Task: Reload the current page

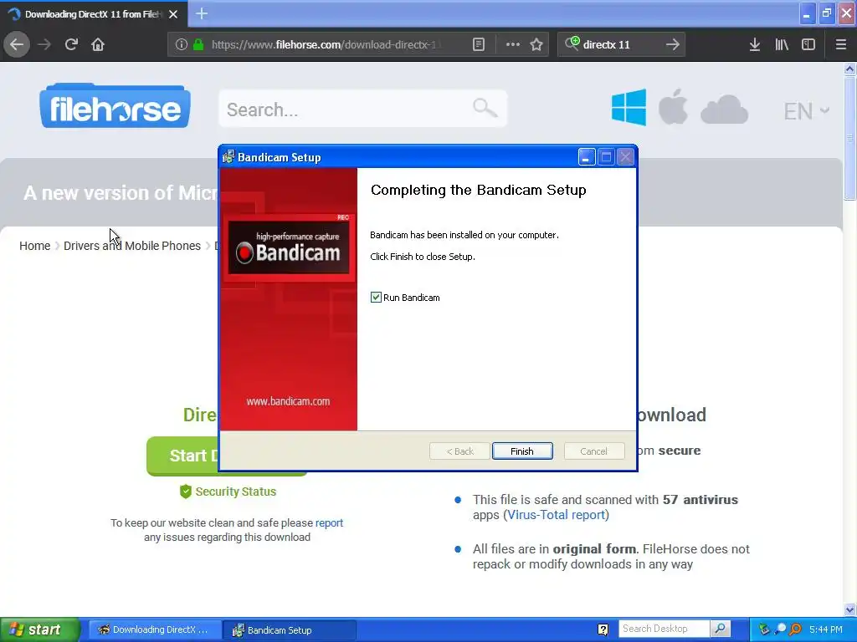Action: 71,45
